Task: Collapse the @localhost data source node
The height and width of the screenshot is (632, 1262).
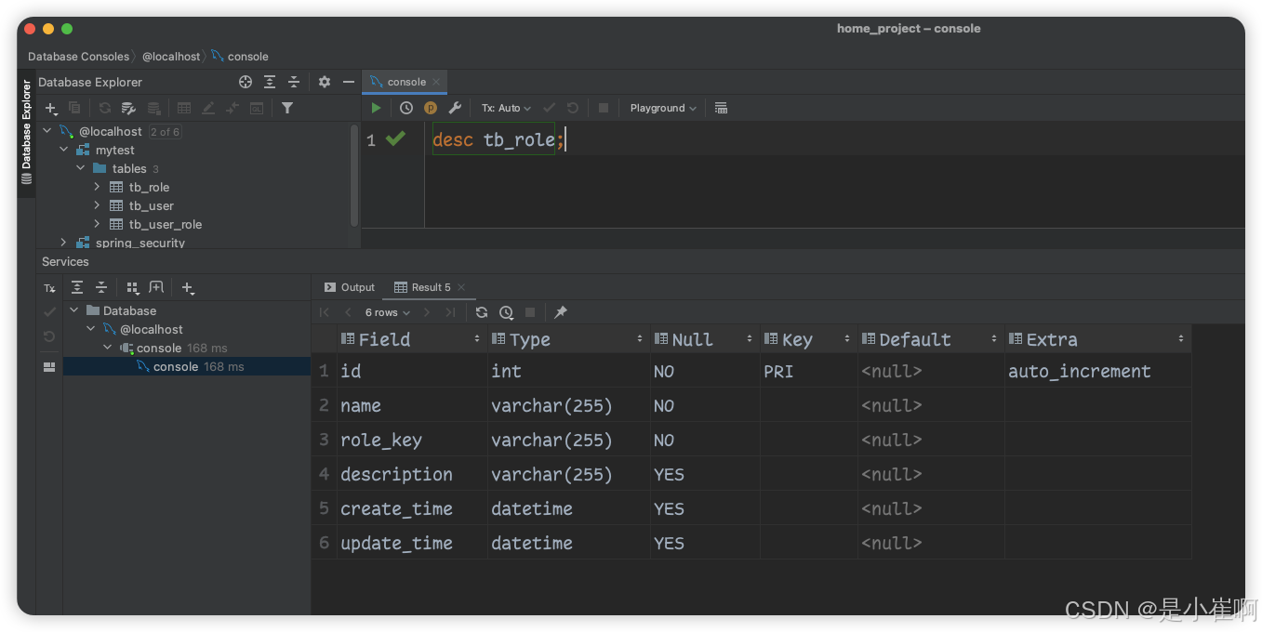Action: 47,131
